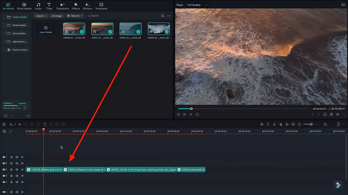Hide video track 4 with eye
348x195 pixels.
[23, 176]
